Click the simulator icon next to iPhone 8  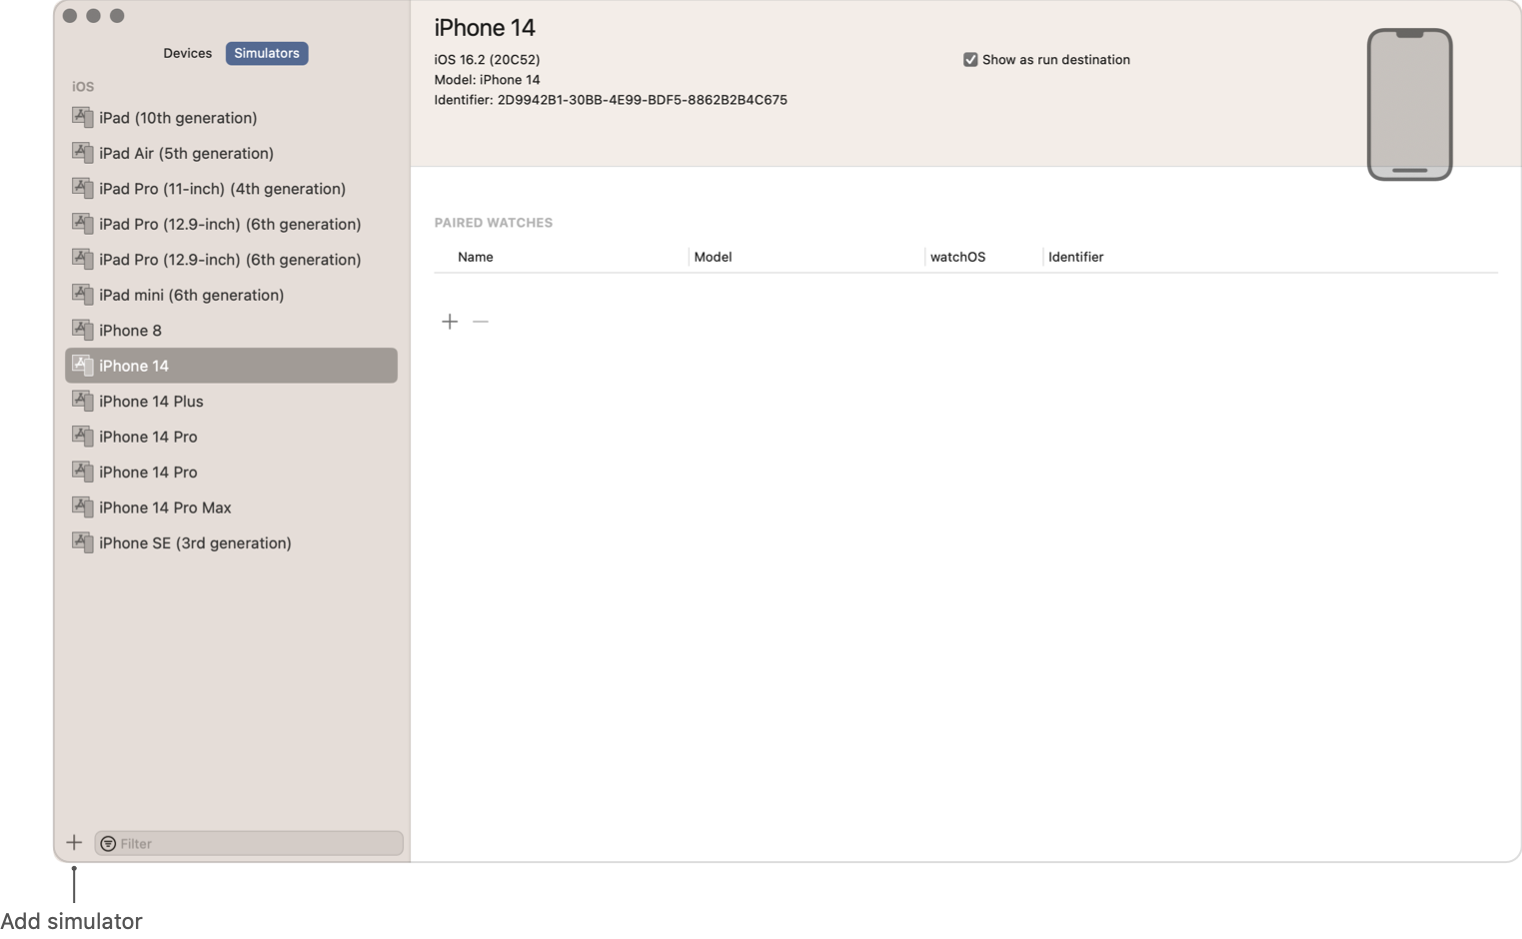point(82,330)
